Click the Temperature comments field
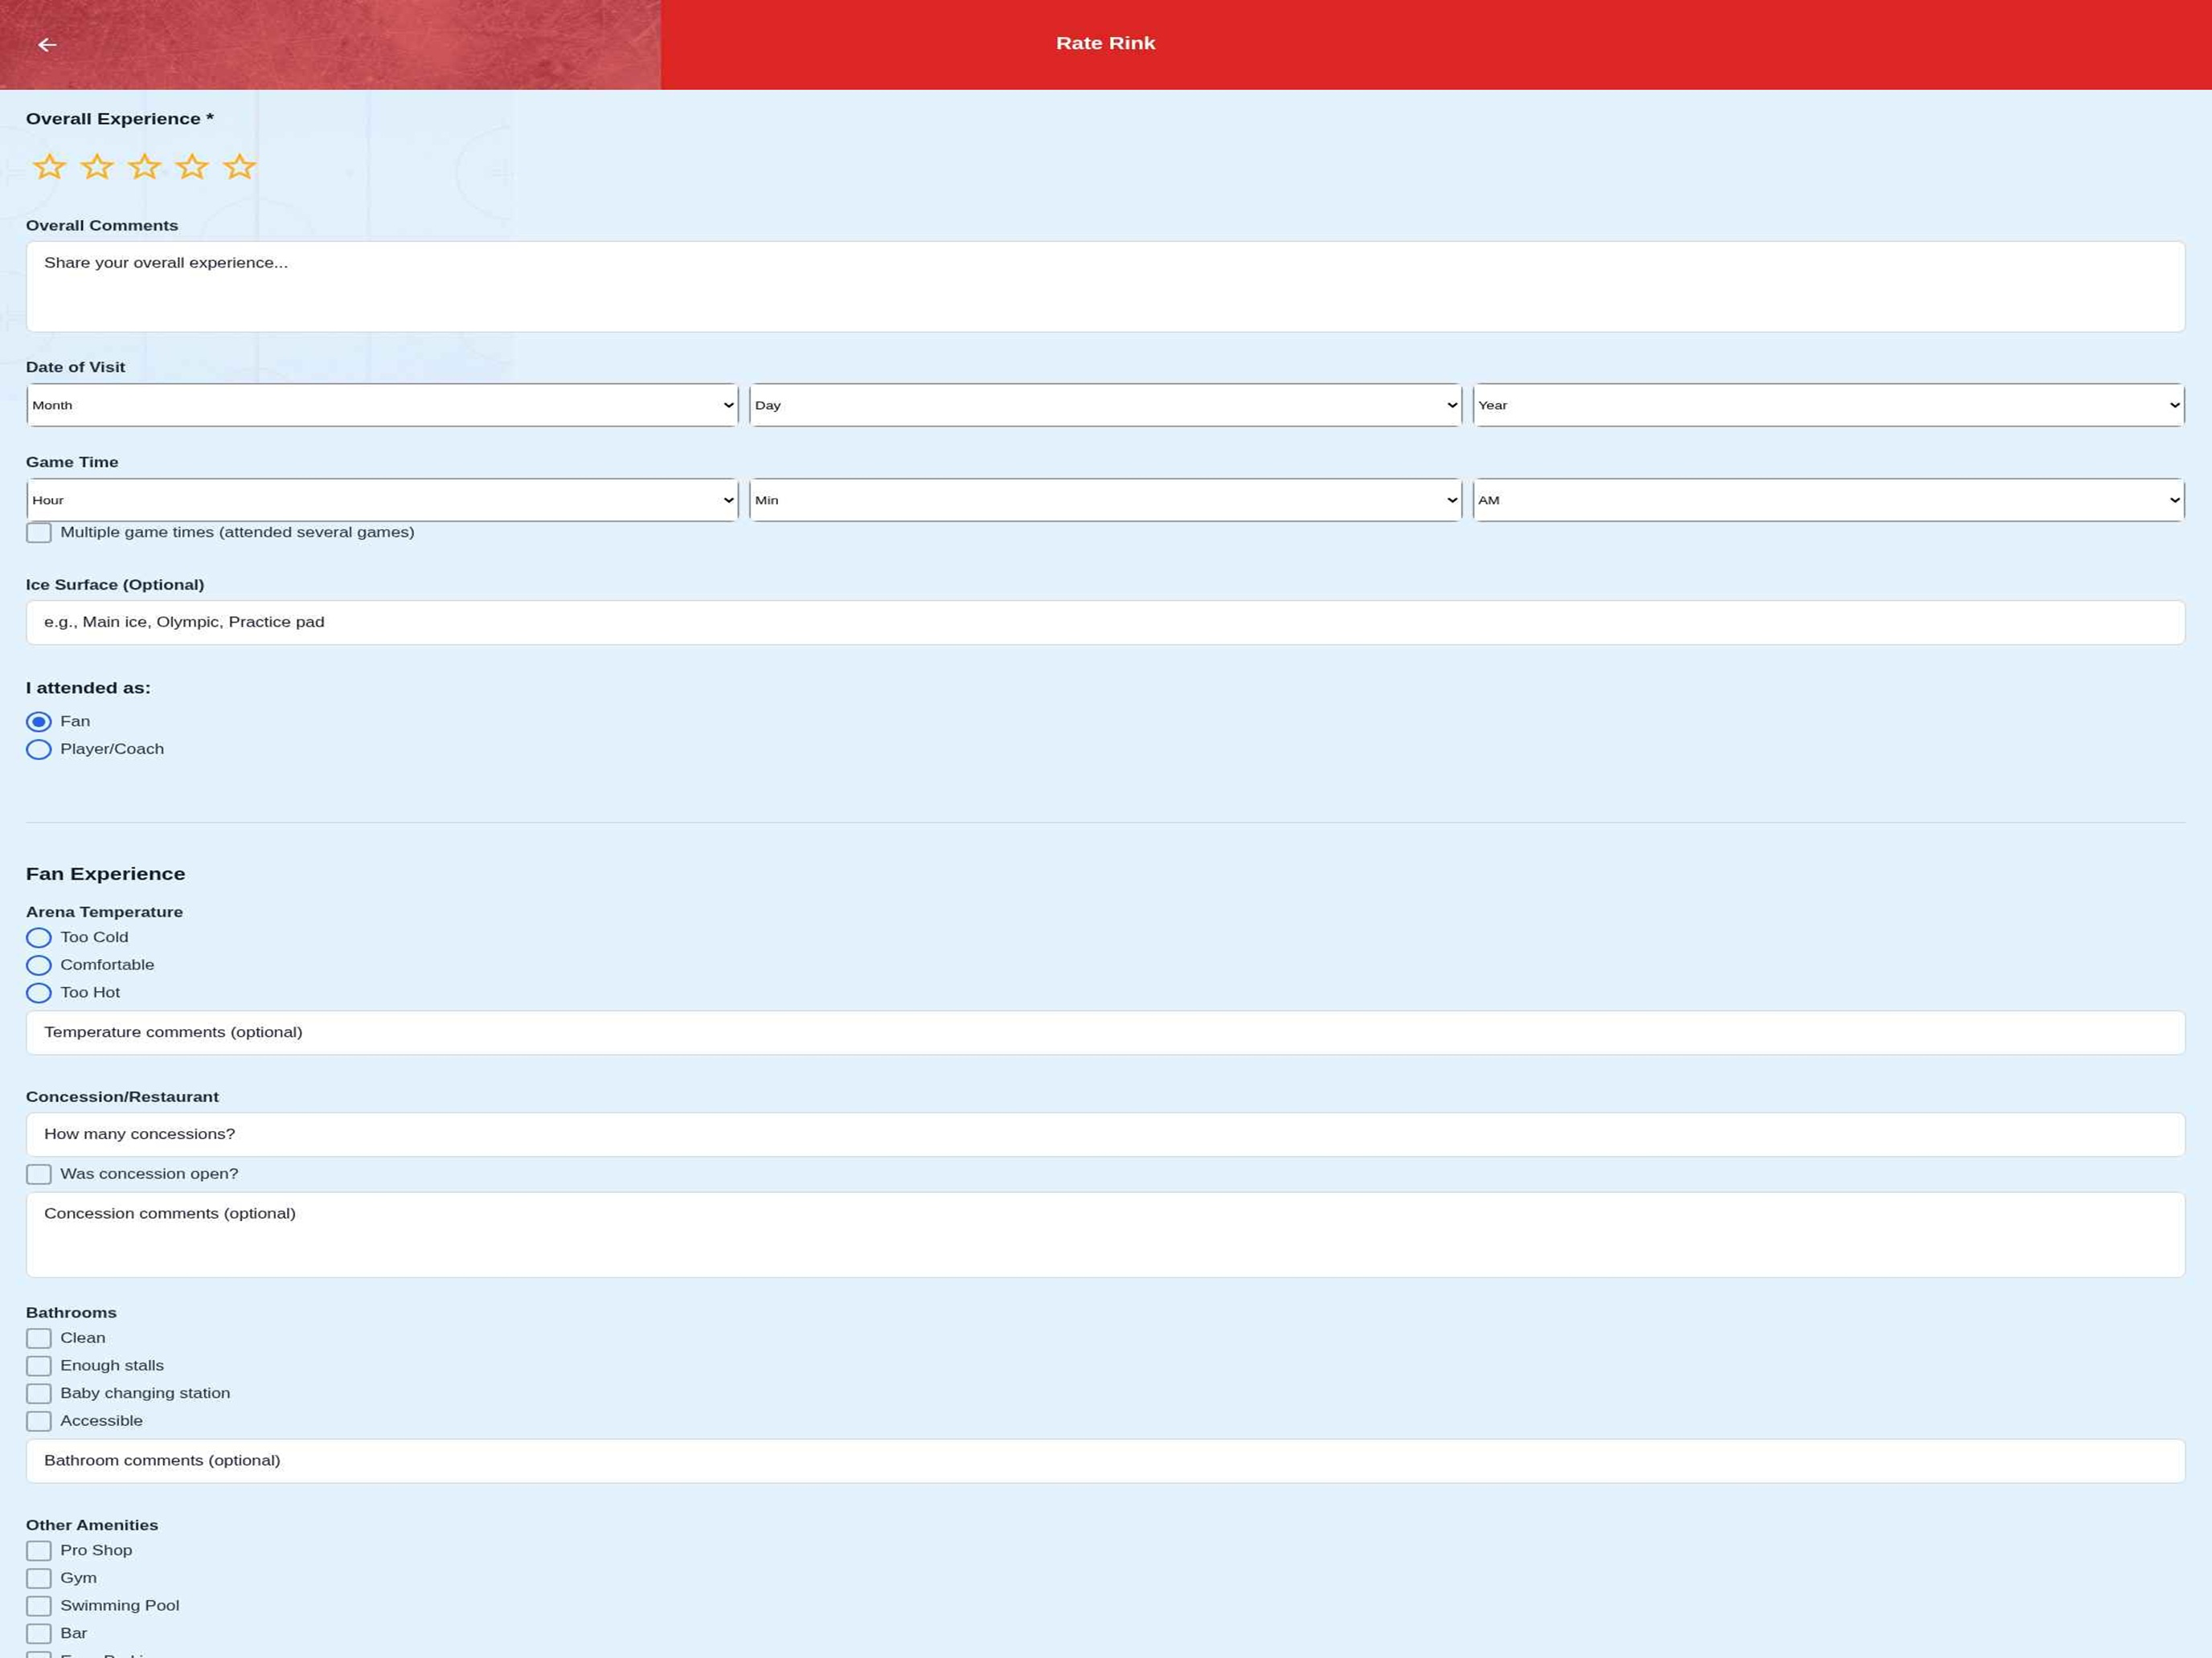Image resolution: width=2212 pixels, height=1658 pixels. click(1105, 1032)
